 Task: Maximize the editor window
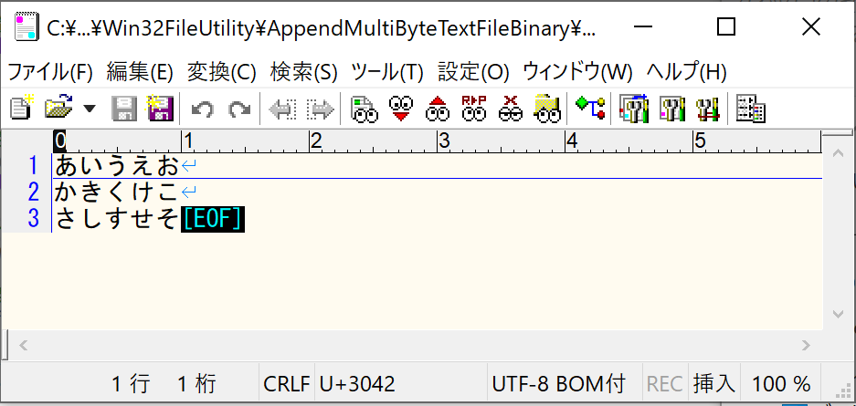[726, 26]
